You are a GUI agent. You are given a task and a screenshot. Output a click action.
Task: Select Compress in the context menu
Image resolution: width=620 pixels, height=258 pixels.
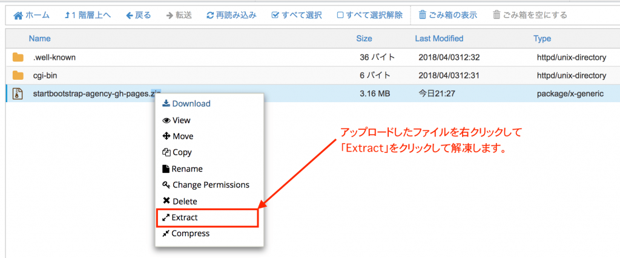pyautogui.click(x=190, y=234)
